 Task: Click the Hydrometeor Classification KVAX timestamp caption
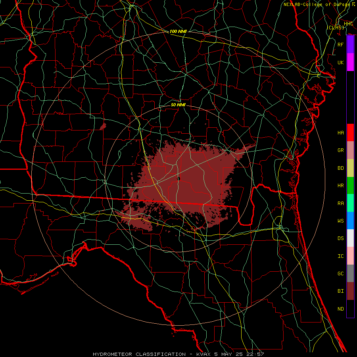tap(178, 354)
